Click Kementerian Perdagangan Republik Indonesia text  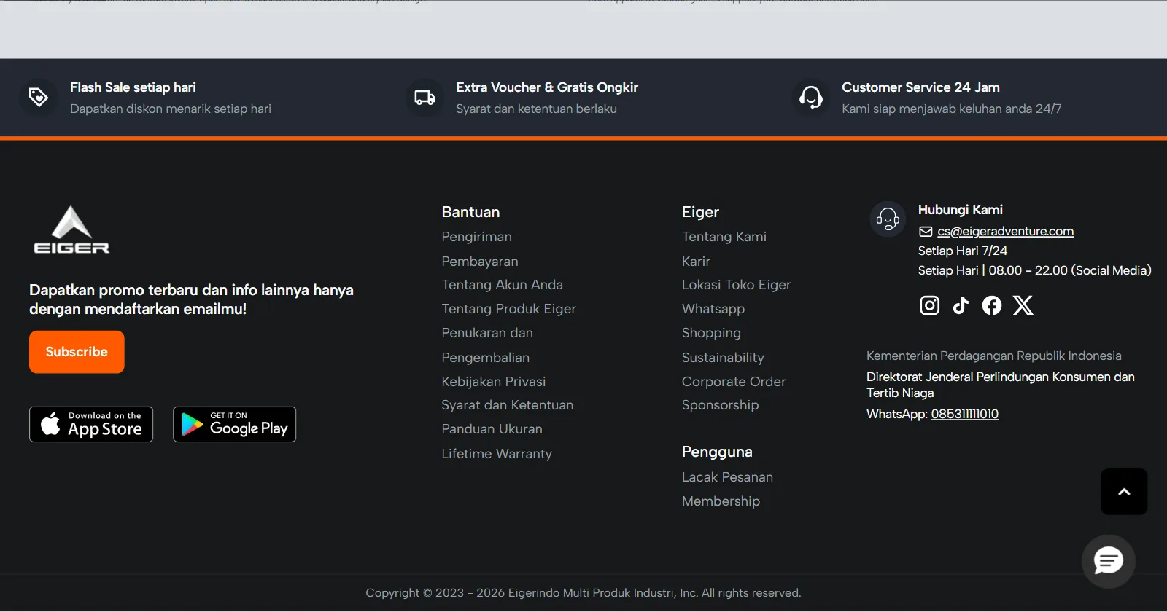click(994, 356)
